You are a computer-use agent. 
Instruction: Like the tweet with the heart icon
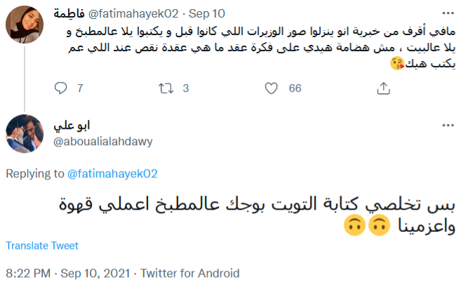tap(271, 88)
